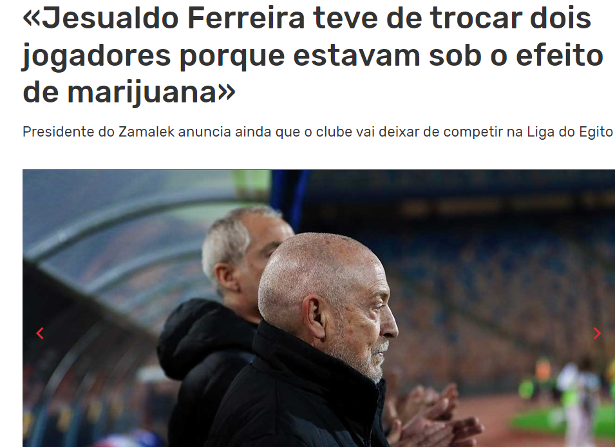615x447 pixels.
Task: Click the word 'jogadores' in the headline
Action: pyautogui.click(x=97, y=56)
